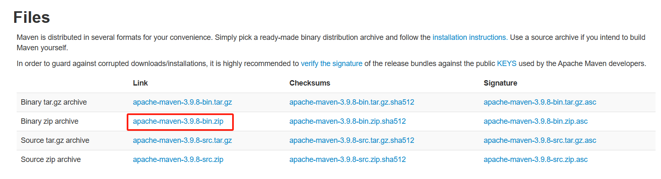The height and width of the screenshot is (179, 661).
Task: Open apache-maven-3.9.8-bin.tar.gz.asc signature
Action: [x=540, y=102]
